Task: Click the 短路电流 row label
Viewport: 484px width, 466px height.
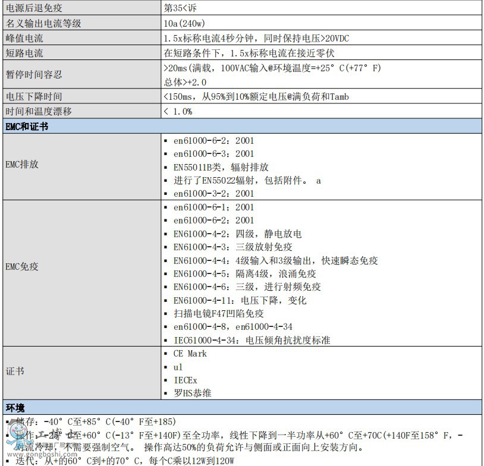Action: click(x=24, y=53)
